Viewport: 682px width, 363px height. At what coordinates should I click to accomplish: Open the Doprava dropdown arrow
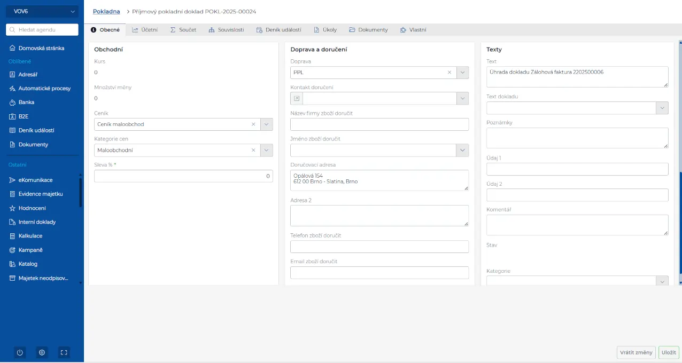pyautogui.click(x=462, y=73)
